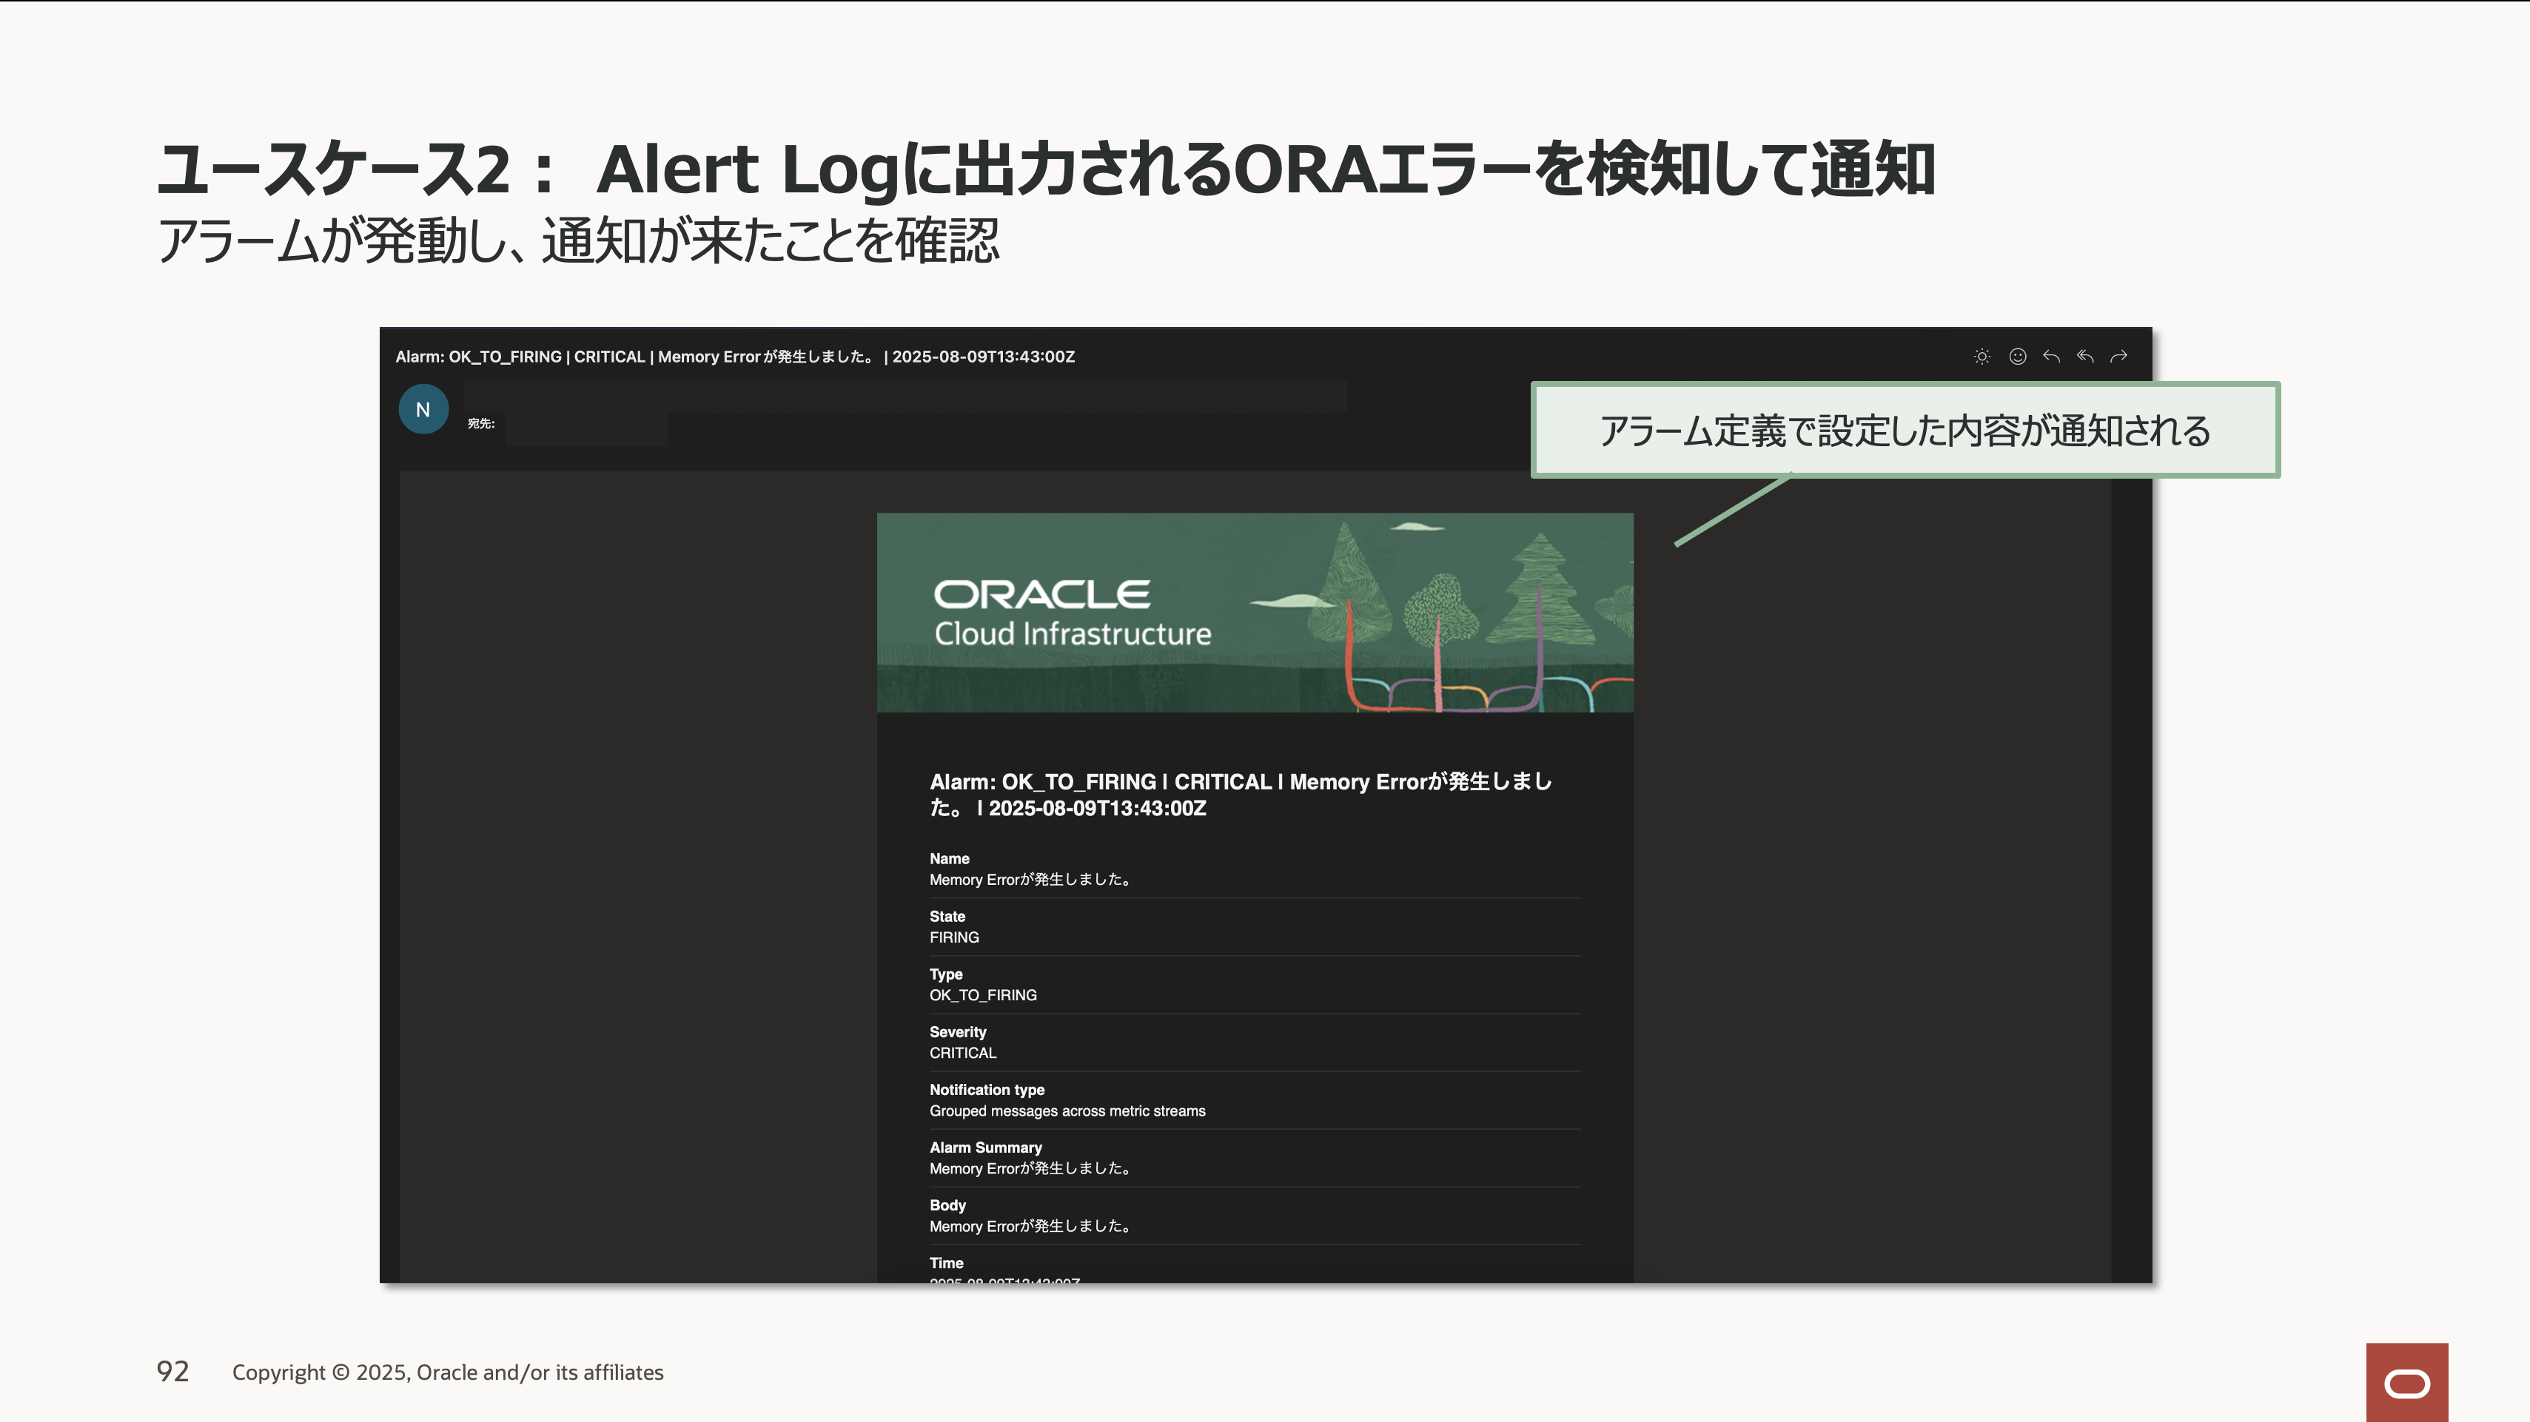Click the Reply arrow icon
The width and height of the screenshot is (2530, 1422).
(x=2050, y=356)
